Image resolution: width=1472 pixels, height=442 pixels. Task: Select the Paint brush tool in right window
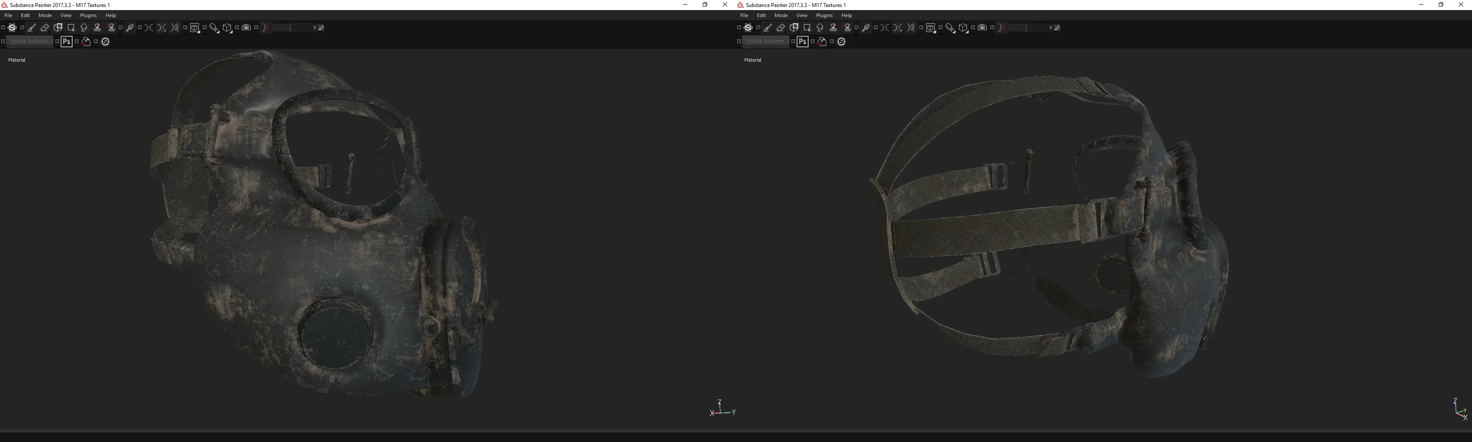pos(768,28)
